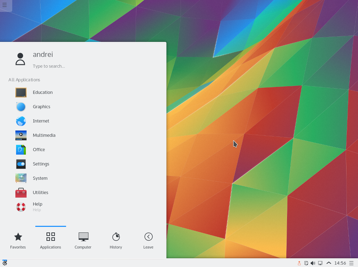Click the Help lifebuoy icon
This screenshot has width=358, height=267.
click(21, 207)
